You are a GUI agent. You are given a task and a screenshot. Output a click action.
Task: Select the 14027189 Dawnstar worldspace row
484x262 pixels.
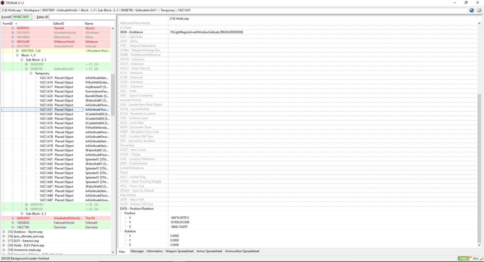click(x=56, y=227)
